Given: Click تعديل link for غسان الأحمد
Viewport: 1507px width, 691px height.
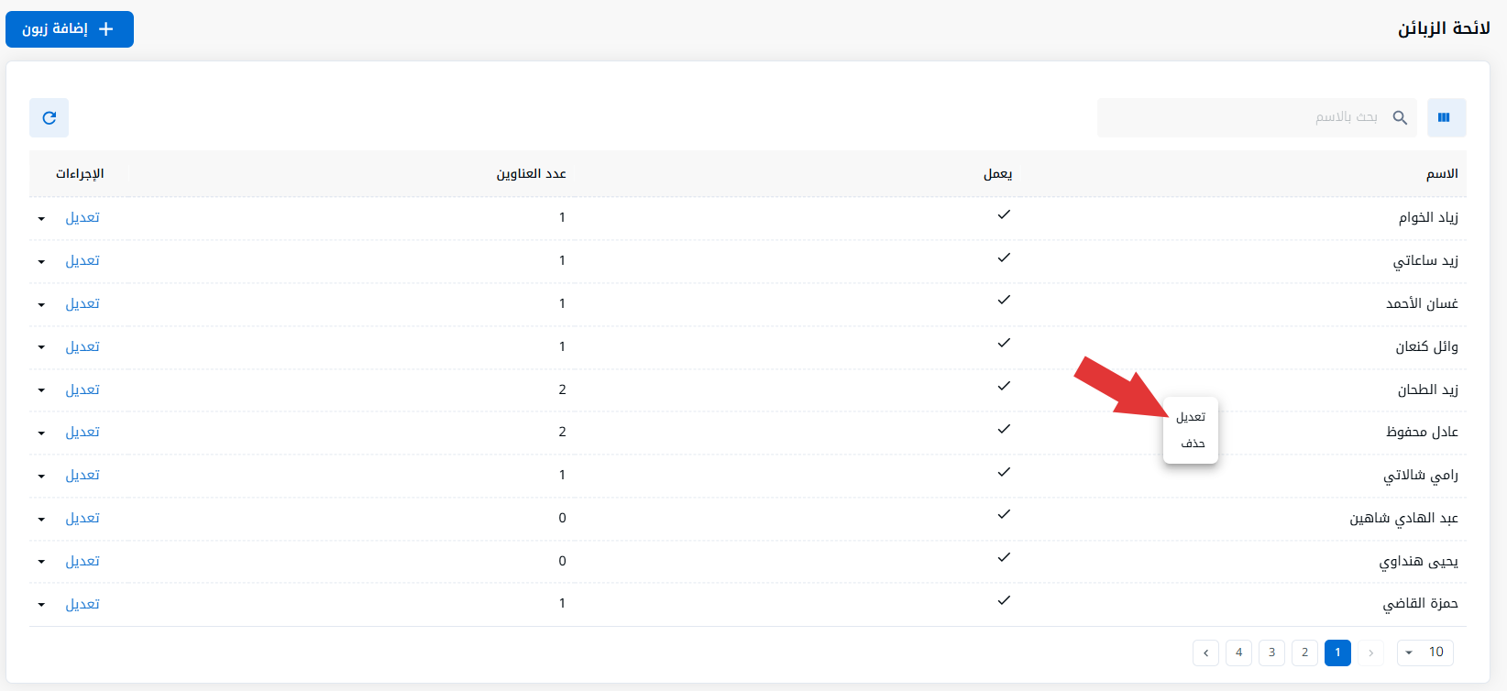Looking at the screenshot, I should click(82, 304).
